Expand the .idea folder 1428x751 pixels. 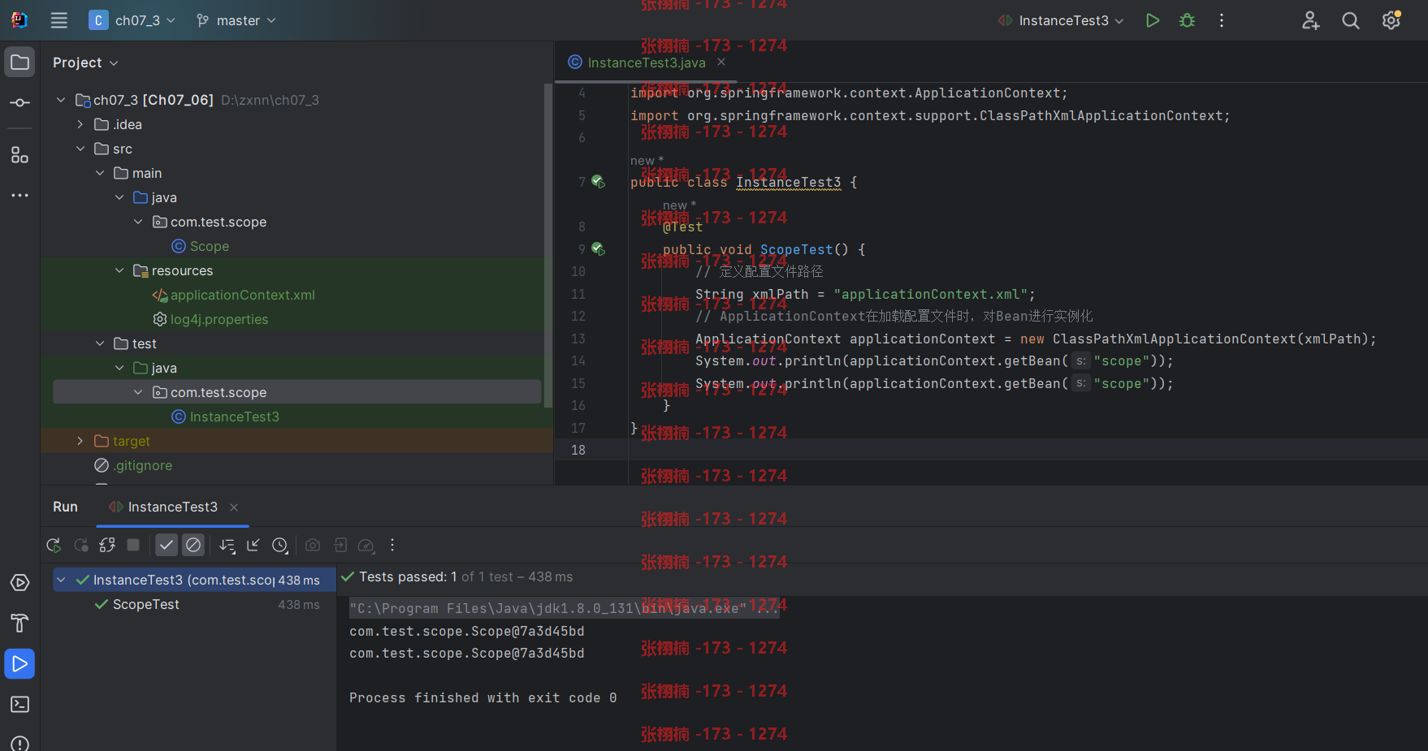pos(80,124)
